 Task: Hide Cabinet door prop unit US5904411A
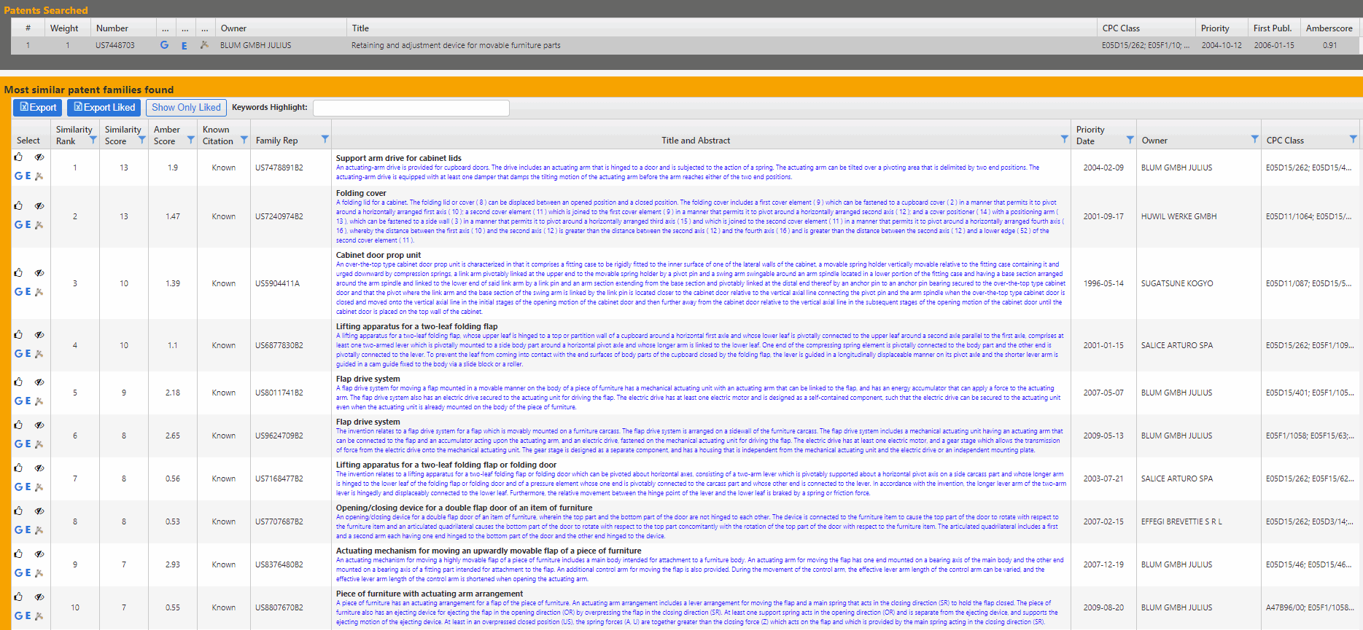(x=39, y=272)
